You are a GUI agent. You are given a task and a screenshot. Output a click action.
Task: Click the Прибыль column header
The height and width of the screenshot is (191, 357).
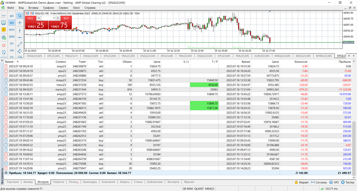point(330,62)
